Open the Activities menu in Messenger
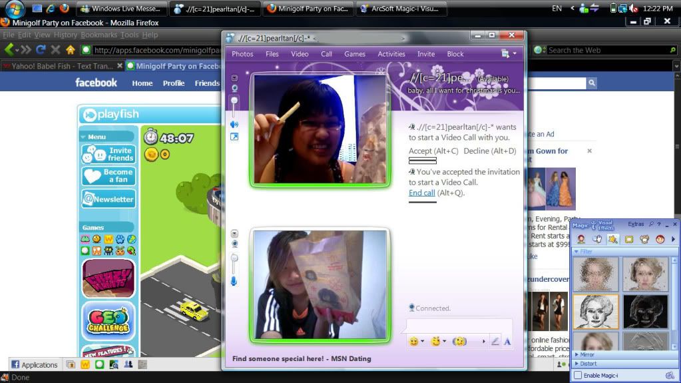The image size is (681, 383). pyautogui.click(x=391, y=54)
